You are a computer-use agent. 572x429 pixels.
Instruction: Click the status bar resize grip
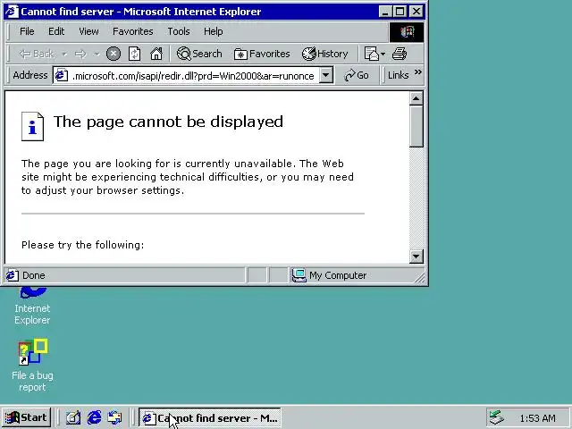[x=420, y=278]
